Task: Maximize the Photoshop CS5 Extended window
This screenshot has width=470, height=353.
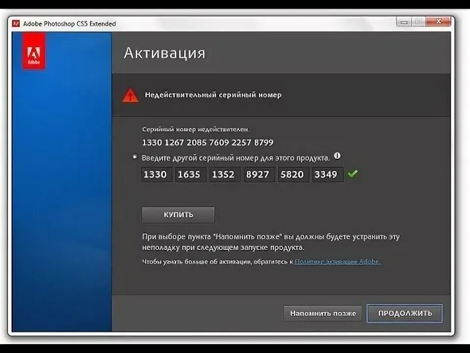Action: coord(418,22)
